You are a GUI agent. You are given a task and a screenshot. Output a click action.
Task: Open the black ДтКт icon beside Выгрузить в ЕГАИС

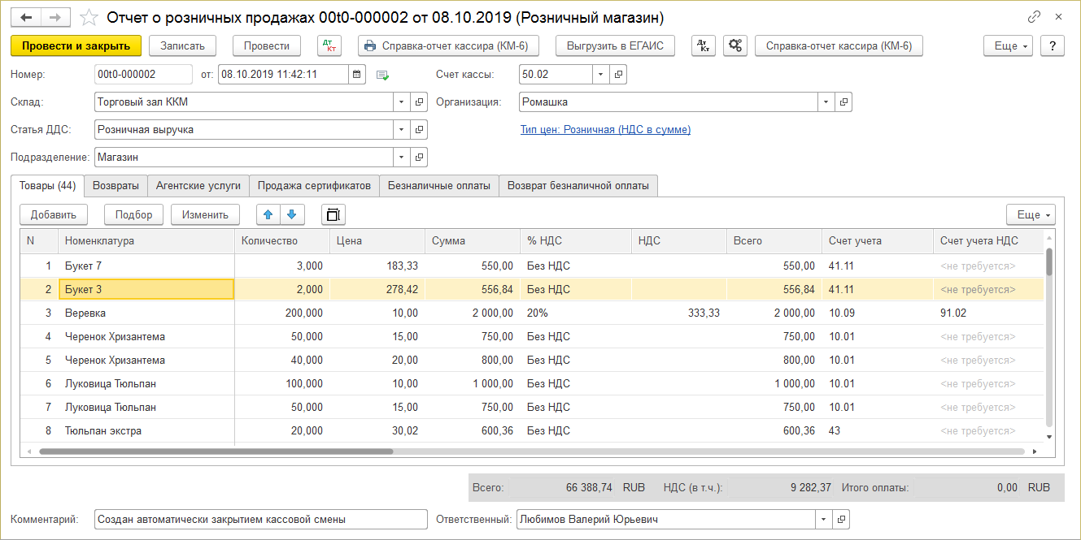pos(704,46)
